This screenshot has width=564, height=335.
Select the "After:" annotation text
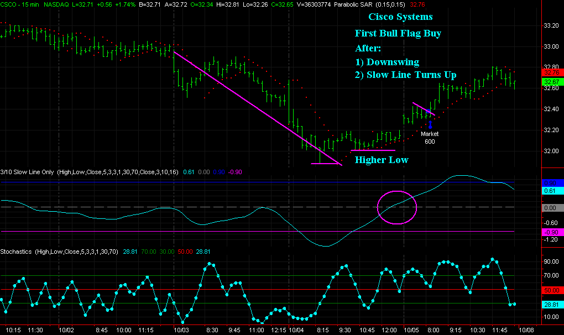[368, 48]
